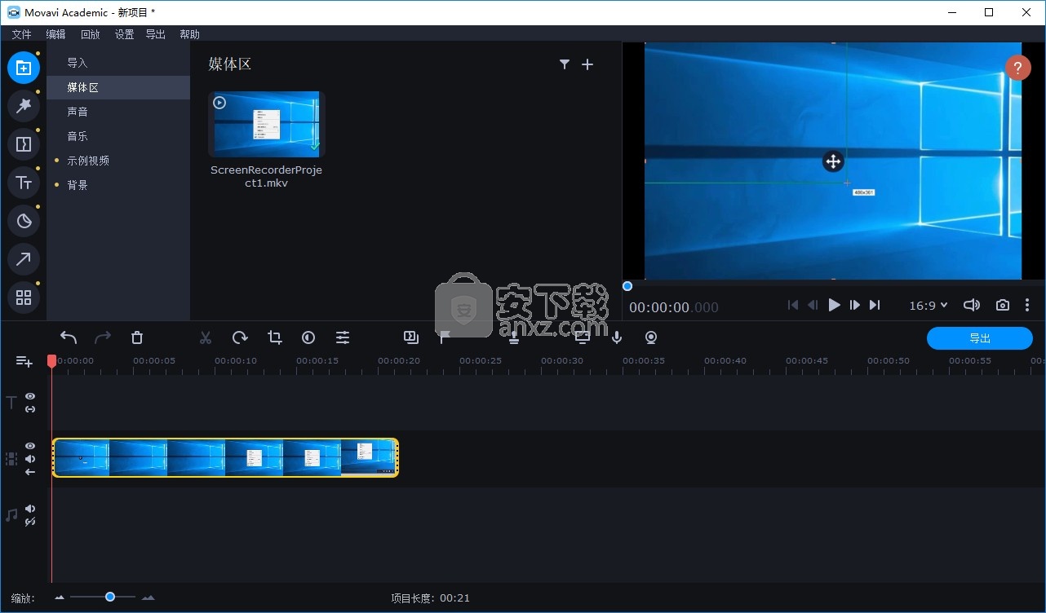Open the 导出 menu in menu bar
Viewport: 1046px width, 613px height.
click(155, 34)
